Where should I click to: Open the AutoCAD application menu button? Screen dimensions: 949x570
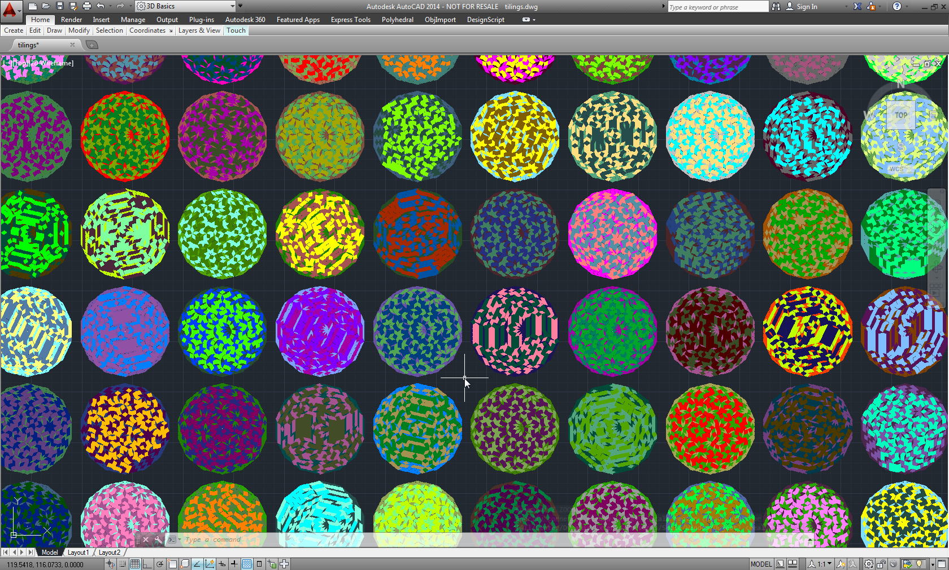10,10
